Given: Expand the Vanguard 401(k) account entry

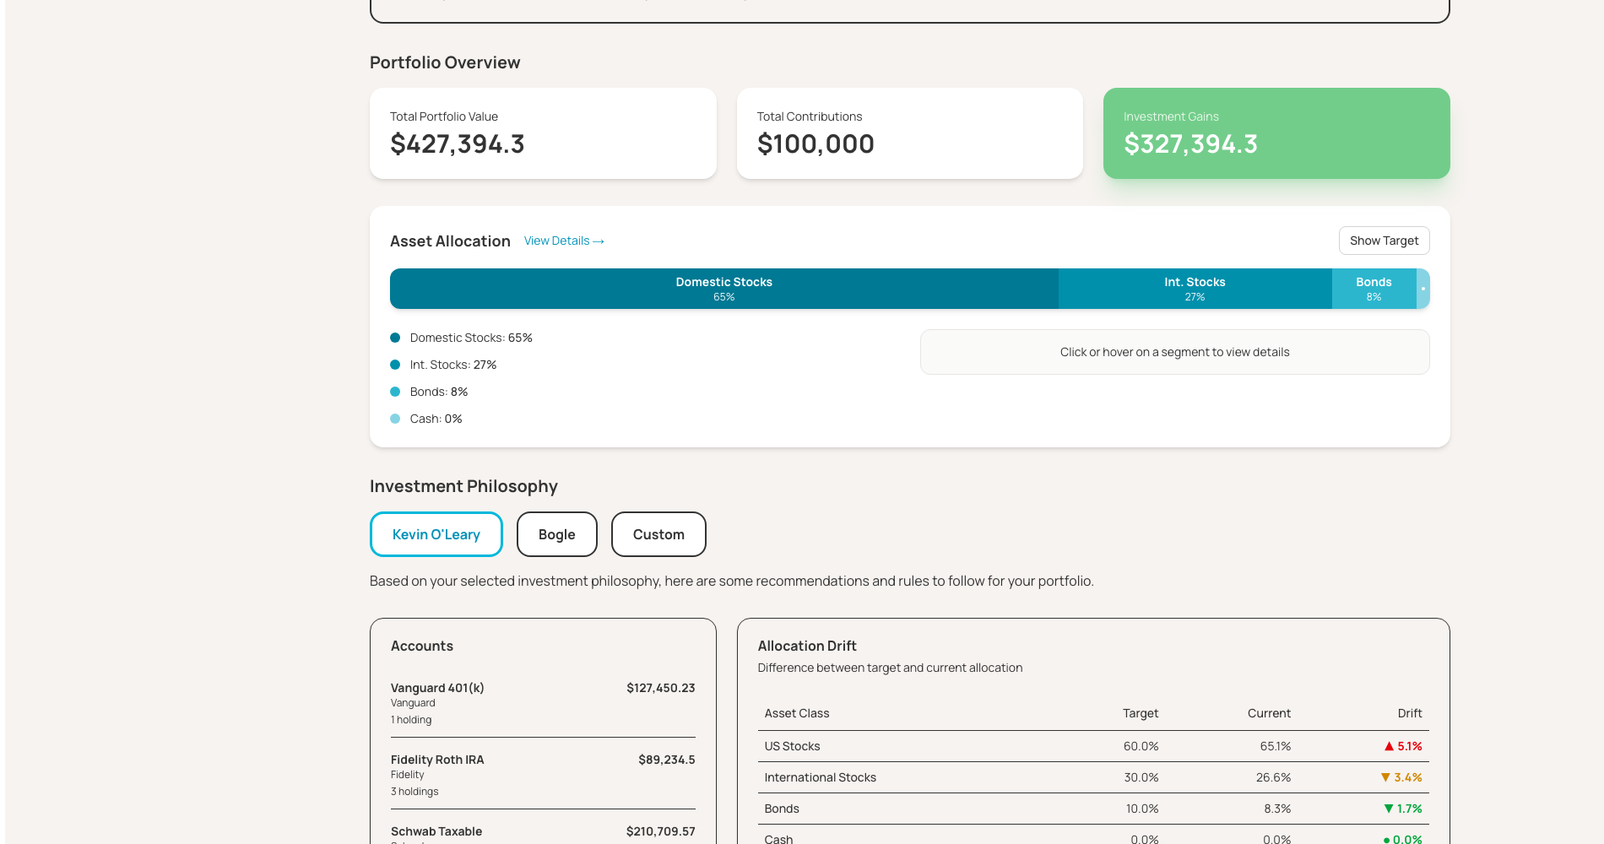Looking at the screenshot, I should (x=543, y=702).
